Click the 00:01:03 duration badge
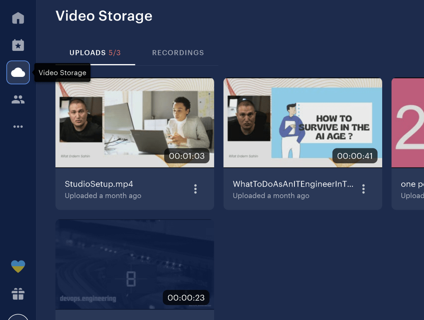The width and height of the screenshot is (424, 320). [187, 156]
